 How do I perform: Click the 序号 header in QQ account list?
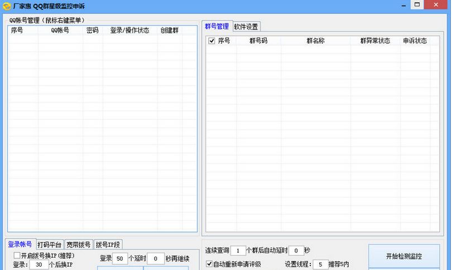(17, 30)
